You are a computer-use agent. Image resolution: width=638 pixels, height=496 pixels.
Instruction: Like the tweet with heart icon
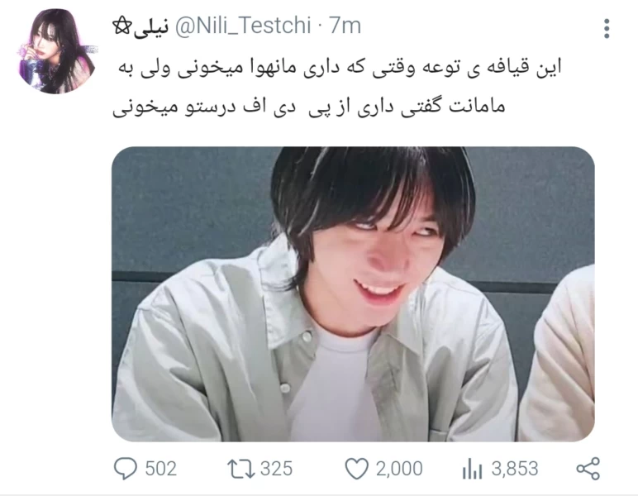[356, 469]
